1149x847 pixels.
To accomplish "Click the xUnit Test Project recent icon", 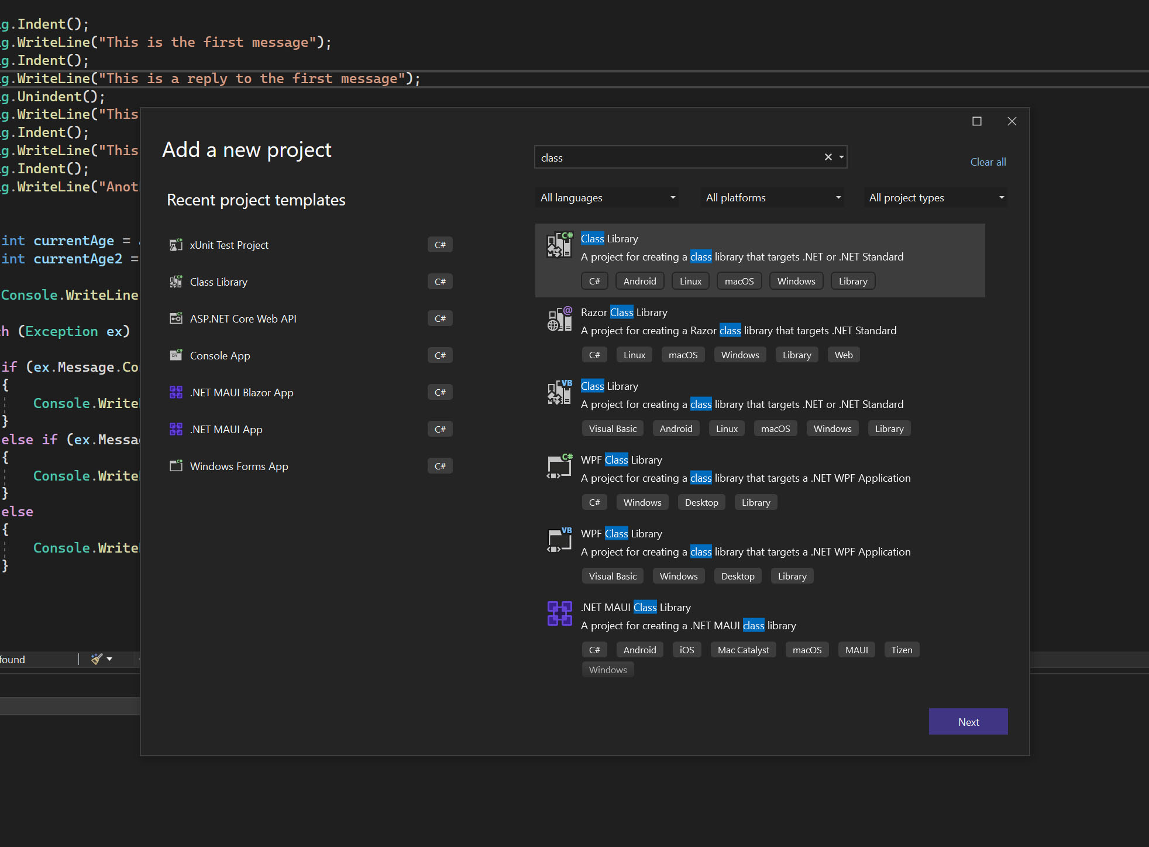I will click(x=176, y=245).
